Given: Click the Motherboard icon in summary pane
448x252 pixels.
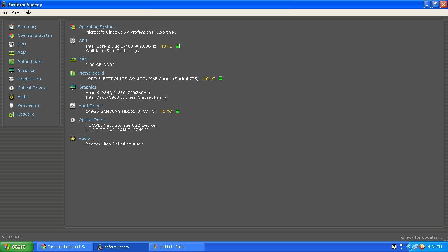Looking at the screenshot, I should (73, 73).
